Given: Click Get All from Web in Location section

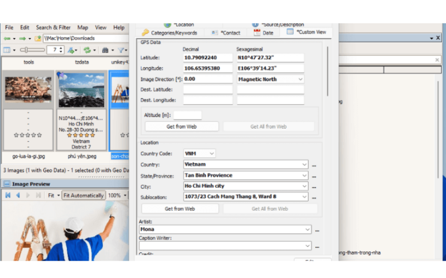Looking at the screenshot, I should click(x=270, y=209).
